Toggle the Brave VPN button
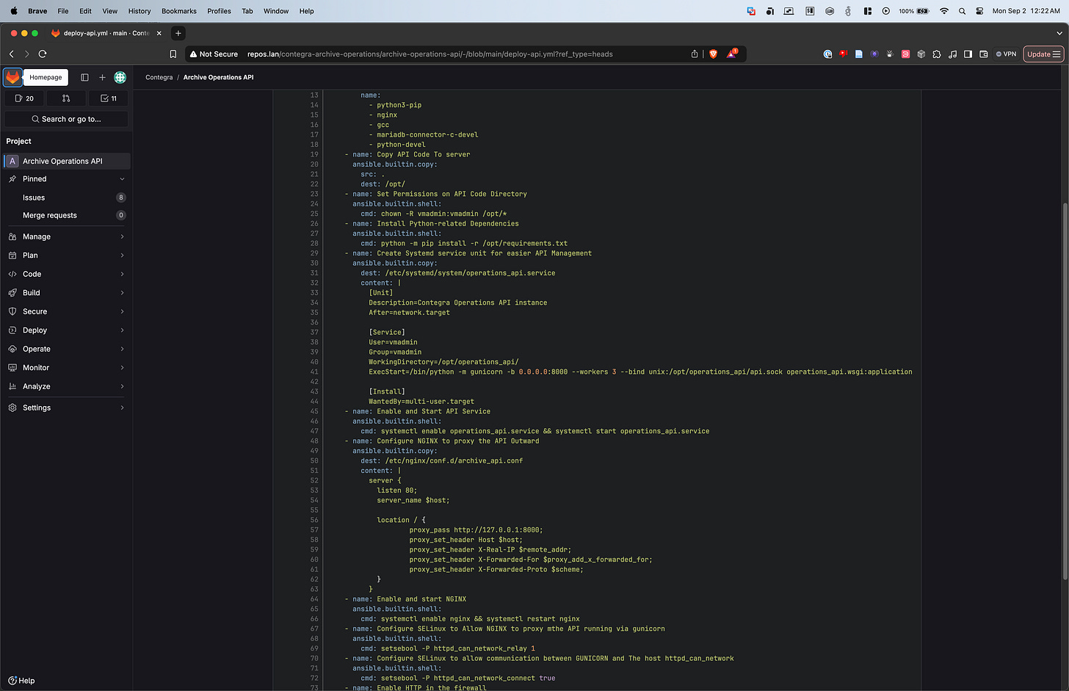 tap(1006, 54)
